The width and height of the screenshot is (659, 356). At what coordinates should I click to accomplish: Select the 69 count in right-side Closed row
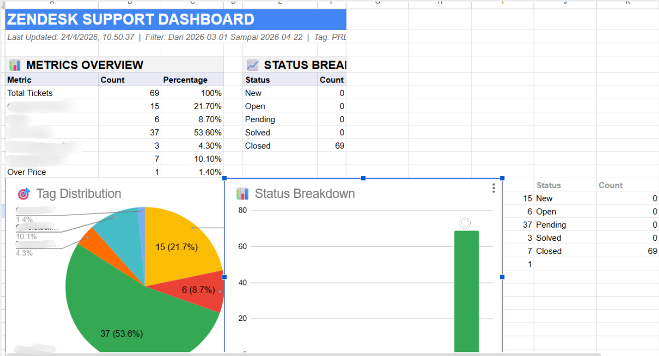click(x=628, y=251)
